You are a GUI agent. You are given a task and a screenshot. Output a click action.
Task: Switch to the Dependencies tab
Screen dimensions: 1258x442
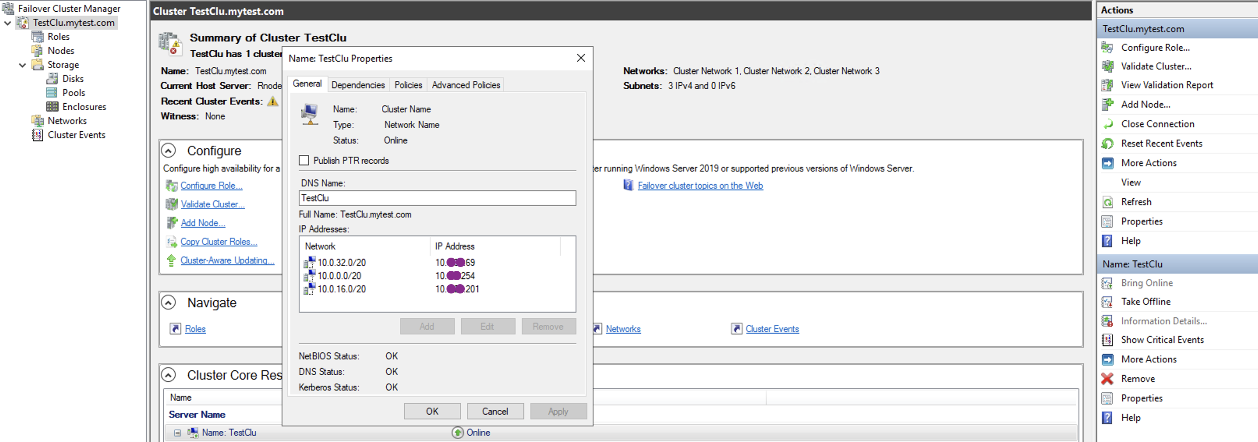pyautogui.click(x=358, y=85)
